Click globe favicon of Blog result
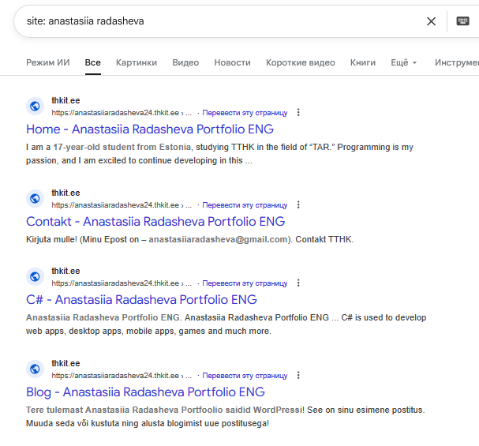The image size is (479, 446). point(34,369)
